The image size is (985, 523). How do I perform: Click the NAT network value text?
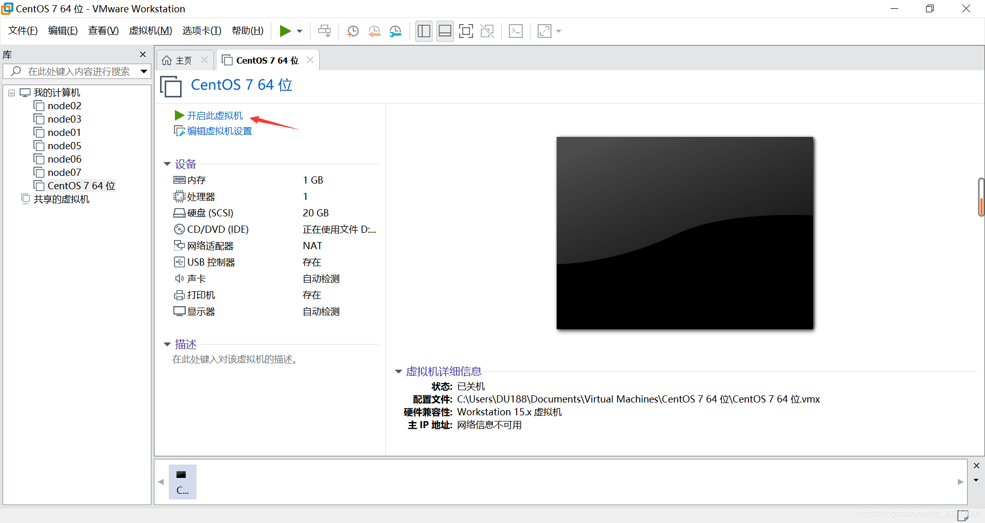tap(312, 246)
